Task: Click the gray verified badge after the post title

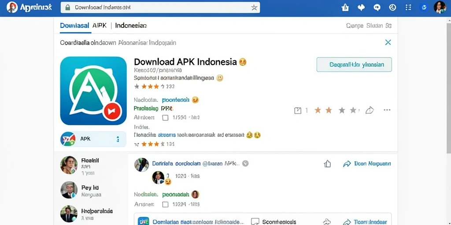Action: point(245,163)
